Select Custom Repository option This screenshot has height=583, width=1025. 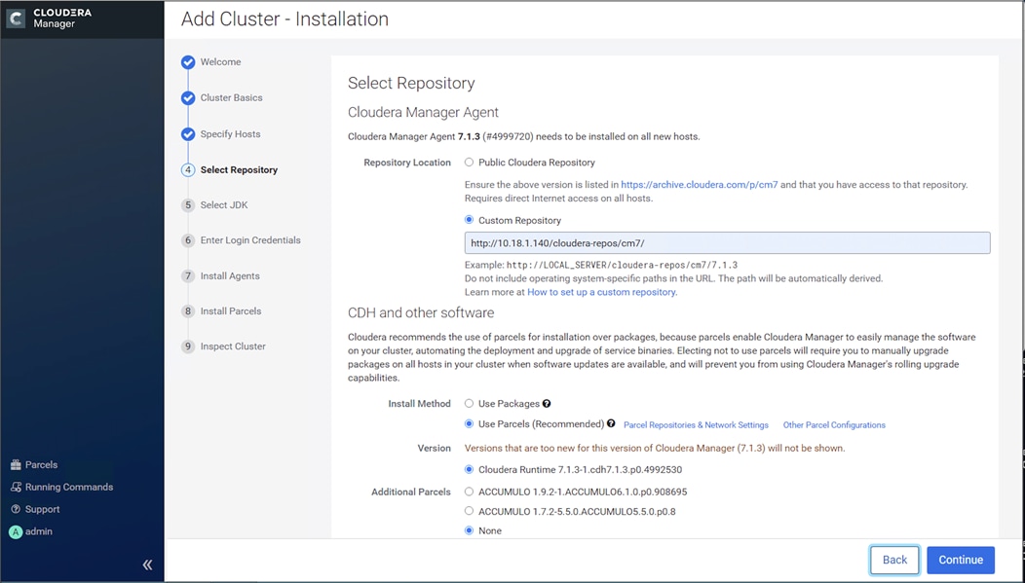click(x=469, y=220)
